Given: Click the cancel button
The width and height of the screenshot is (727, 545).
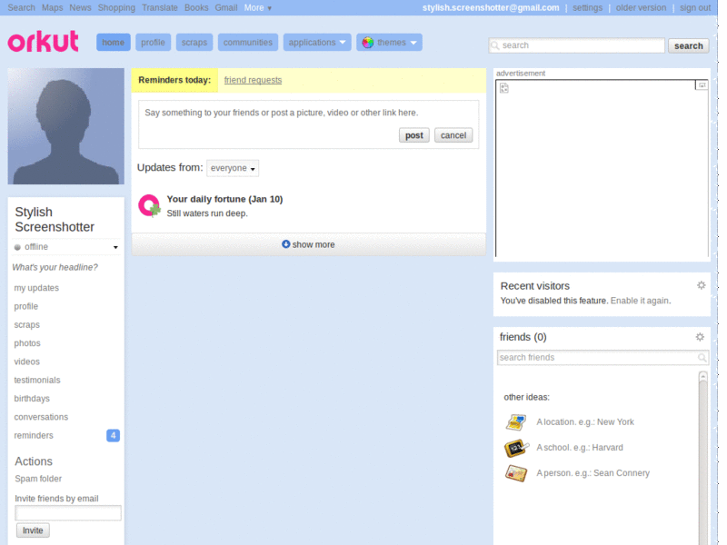Looking at the screenshot, I should click(x=453, y=135).
